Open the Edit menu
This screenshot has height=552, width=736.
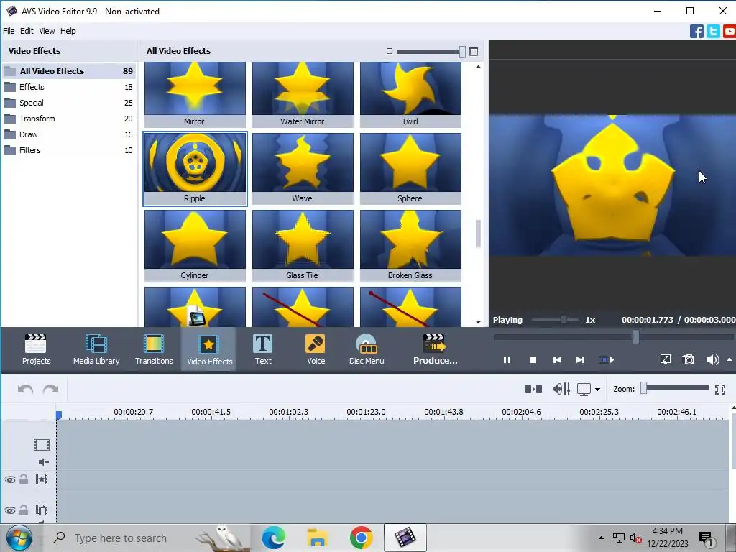point(27,31)
